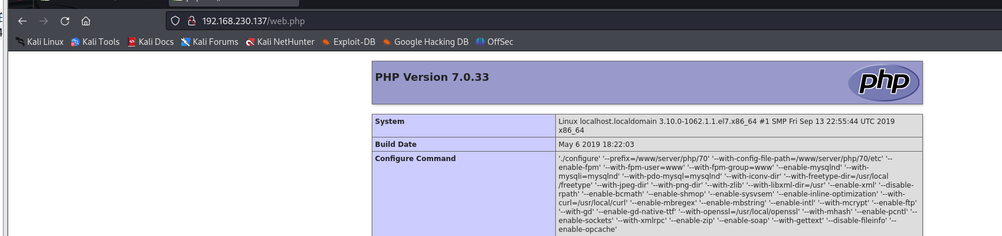Open the Kali Linux bookmark

coord(40,42)
